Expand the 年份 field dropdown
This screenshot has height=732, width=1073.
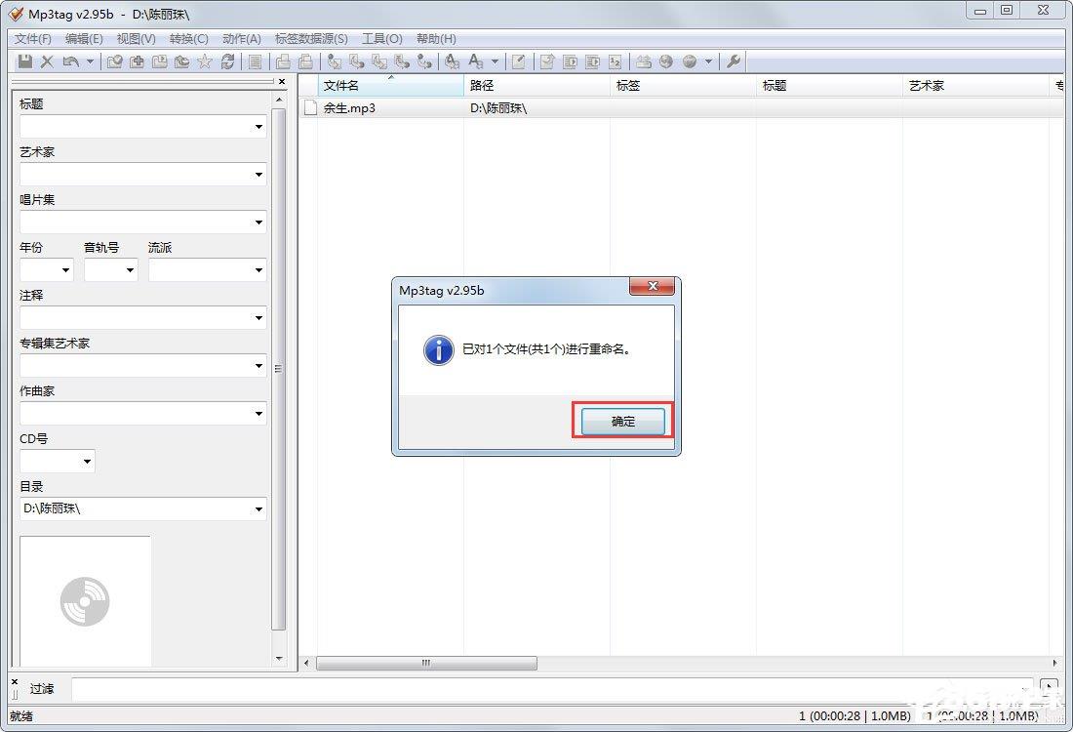click(x=65, y=270)
